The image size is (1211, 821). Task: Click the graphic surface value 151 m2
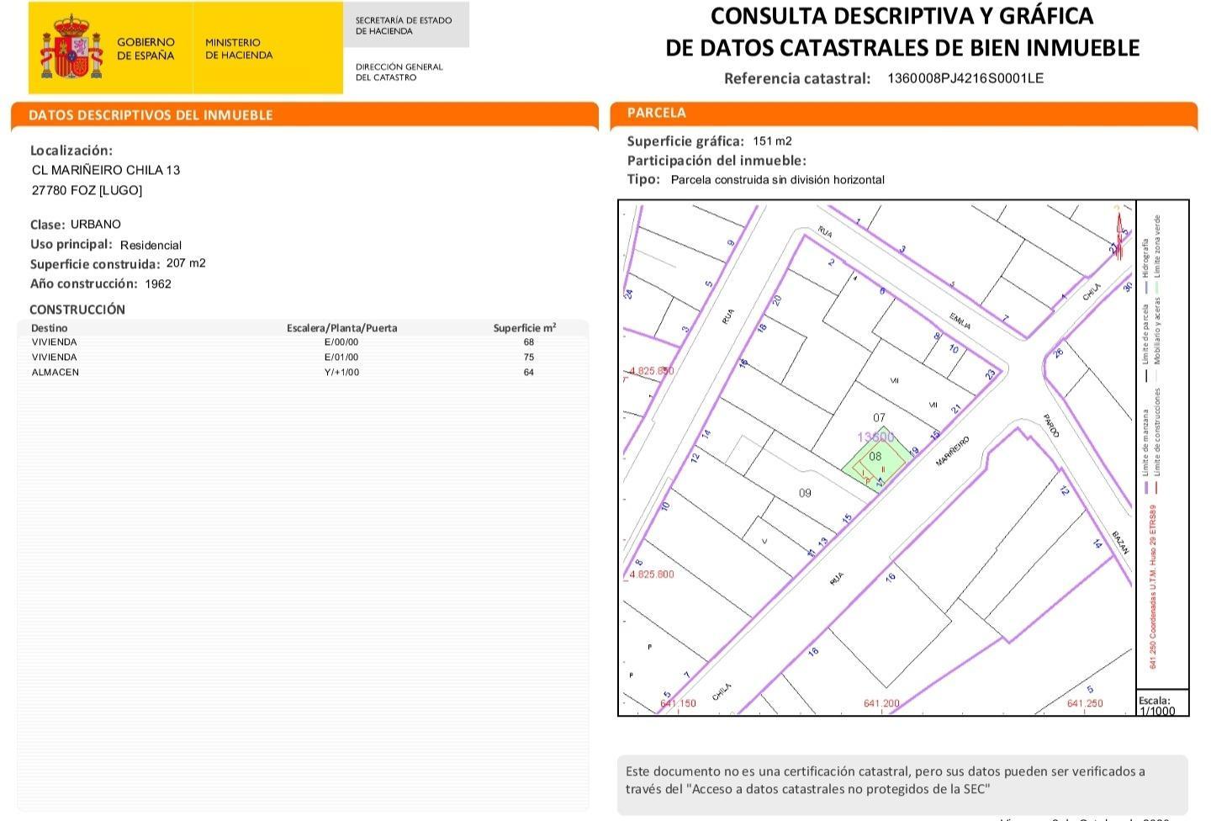tap(772, 141)
